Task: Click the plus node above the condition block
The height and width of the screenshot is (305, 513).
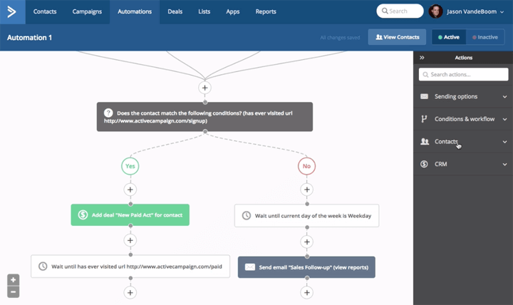Action: pyautogui.click(x=204, y=88)
